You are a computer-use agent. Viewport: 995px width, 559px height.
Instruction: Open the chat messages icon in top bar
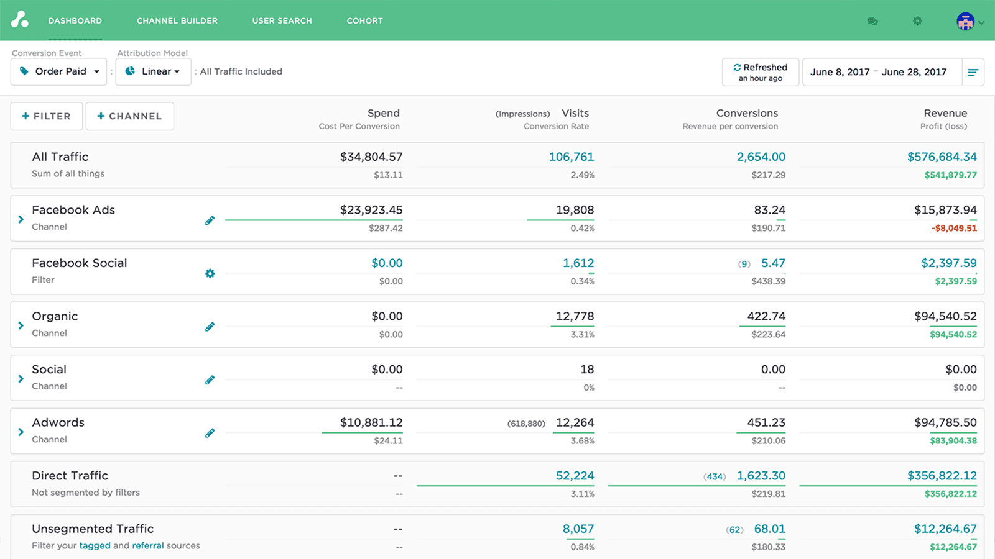tap(872, 20)
